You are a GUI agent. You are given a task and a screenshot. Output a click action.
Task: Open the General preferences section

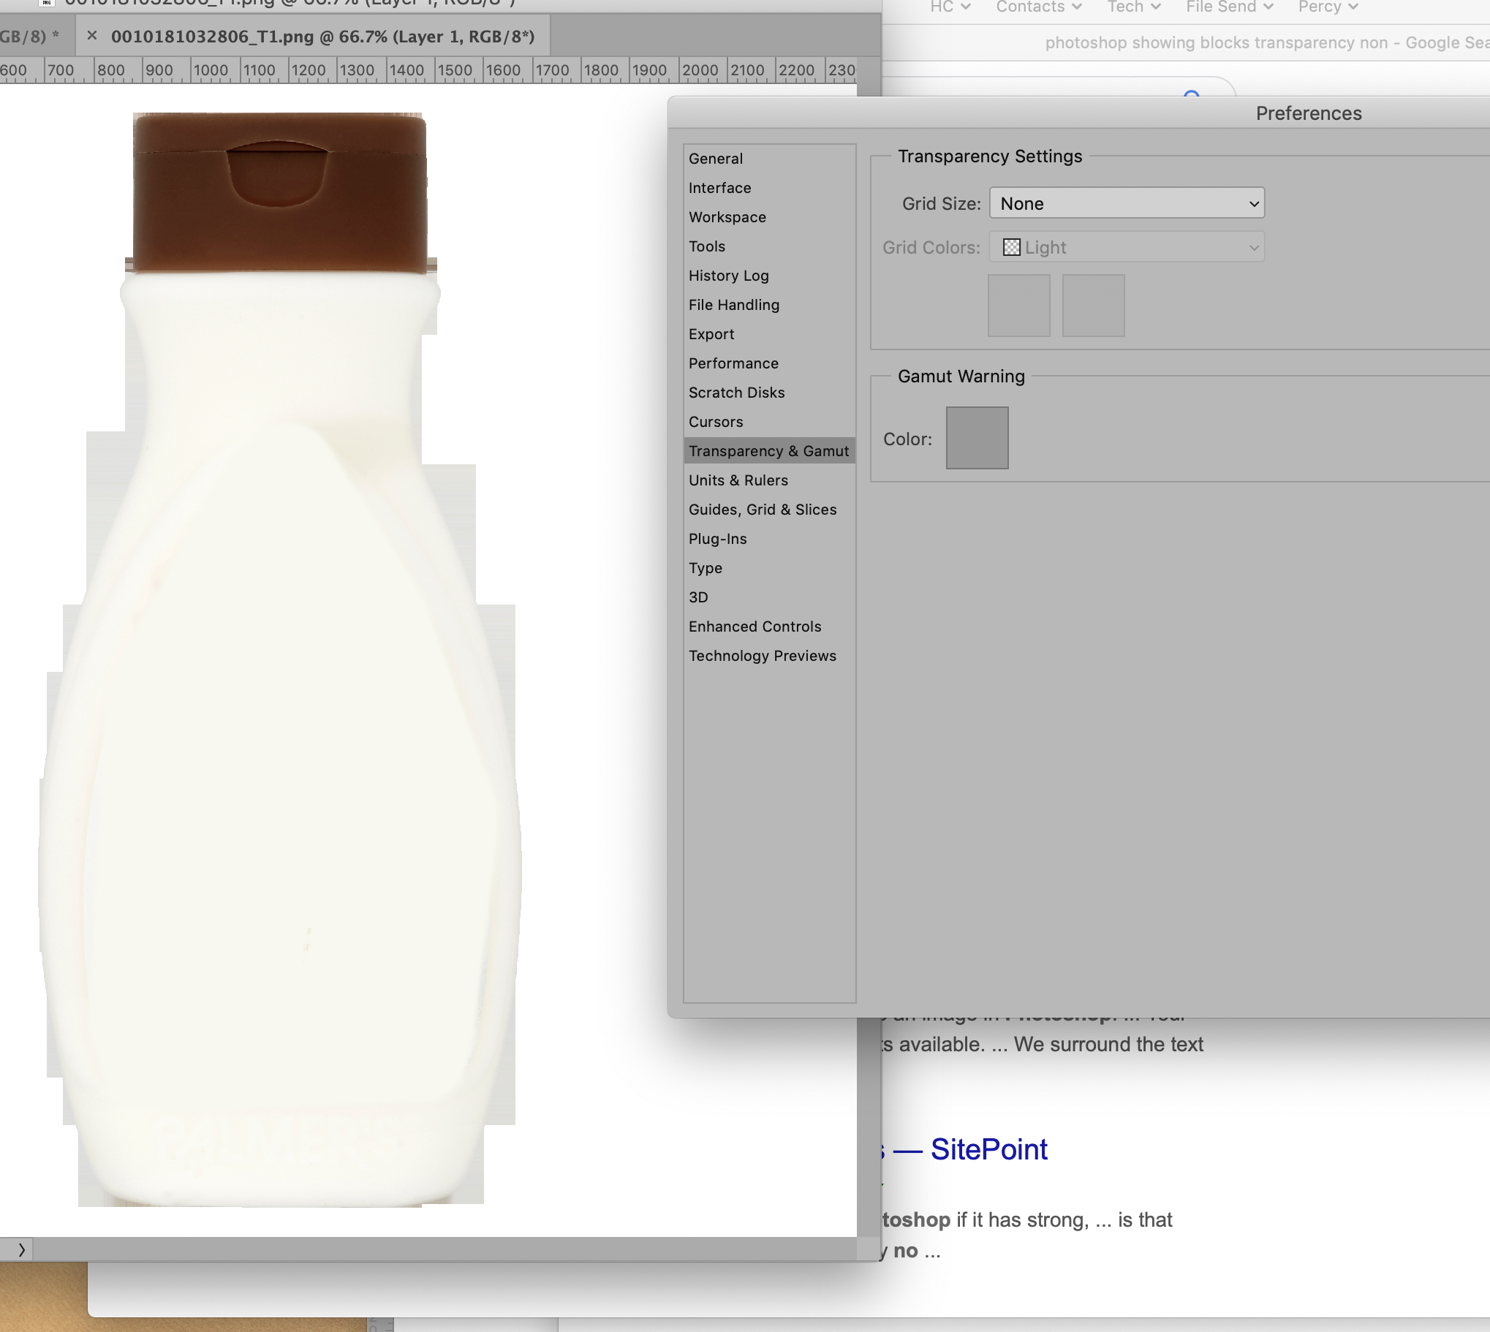click(715, 159)
